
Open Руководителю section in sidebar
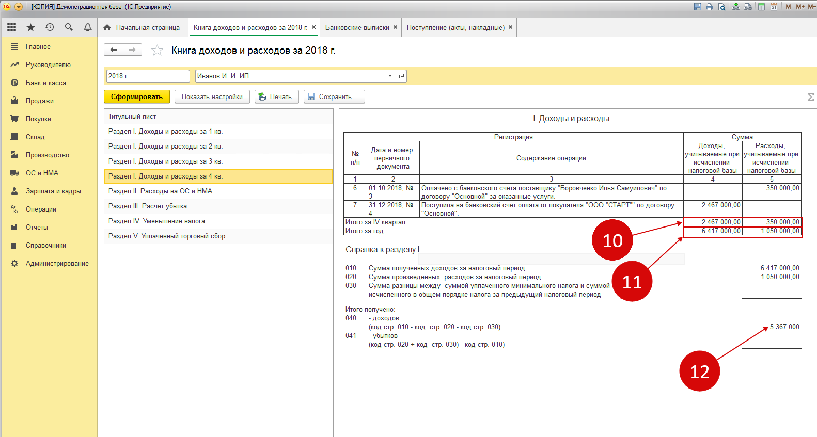pyautogui.click(x=50, y=64)
